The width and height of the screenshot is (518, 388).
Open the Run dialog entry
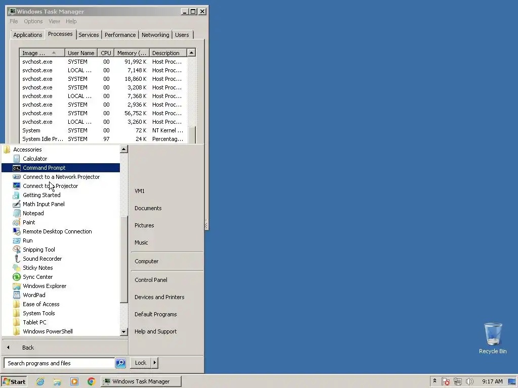[27, 240]
